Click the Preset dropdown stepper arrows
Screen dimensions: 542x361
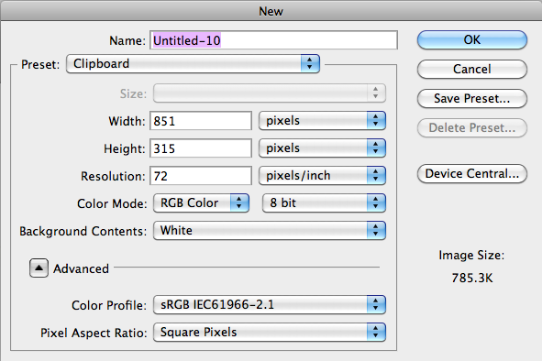[x=310, y=63]
